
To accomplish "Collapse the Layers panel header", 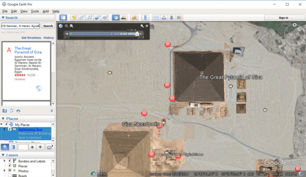I will 3,155.
